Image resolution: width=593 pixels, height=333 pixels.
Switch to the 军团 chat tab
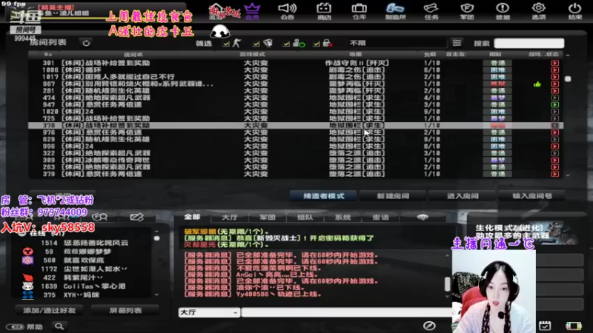pos(268,217)
